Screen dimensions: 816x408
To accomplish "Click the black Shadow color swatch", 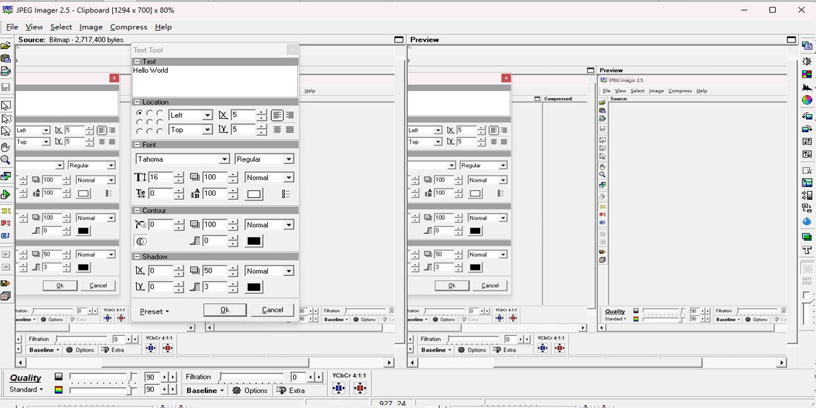I will pyautogui.click(x=254, y=287).
